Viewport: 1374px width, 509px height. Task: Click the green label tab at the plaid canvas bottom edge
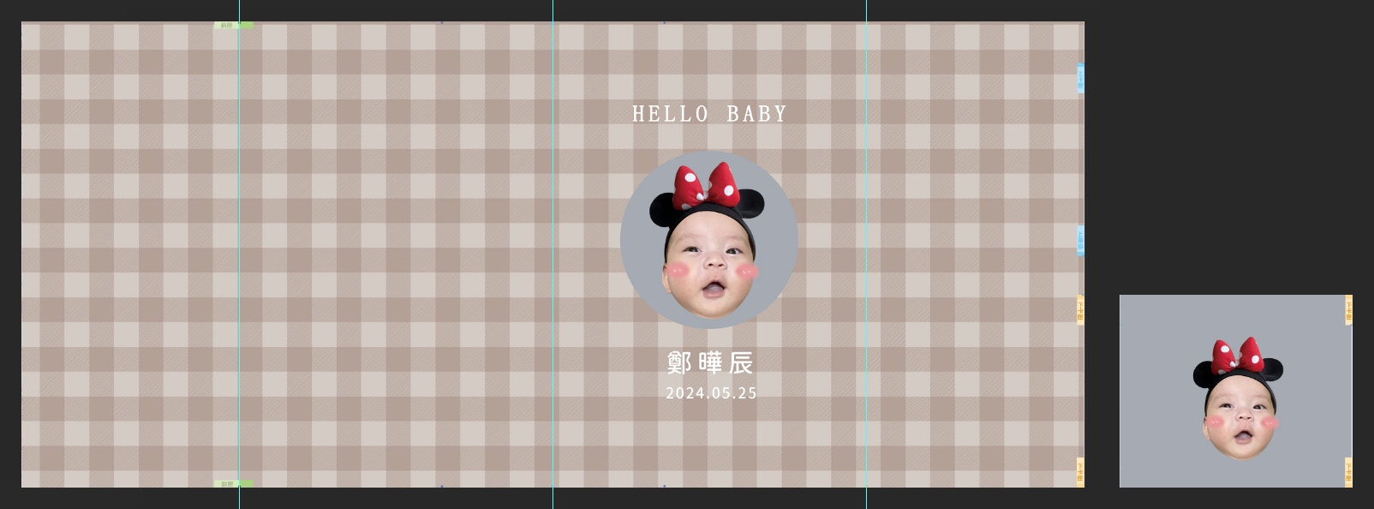coord(234,484)
